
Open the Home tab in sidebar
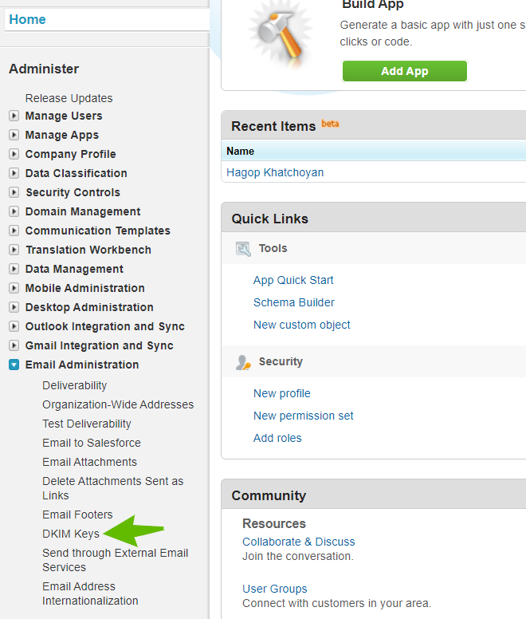(x=27, y=19)
